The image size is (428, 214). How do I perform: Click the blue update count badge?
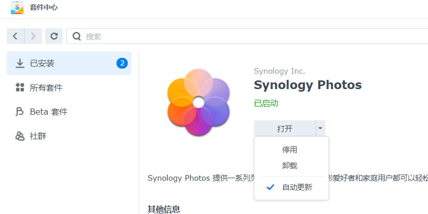pyautogui.click(x=122, y=63)
